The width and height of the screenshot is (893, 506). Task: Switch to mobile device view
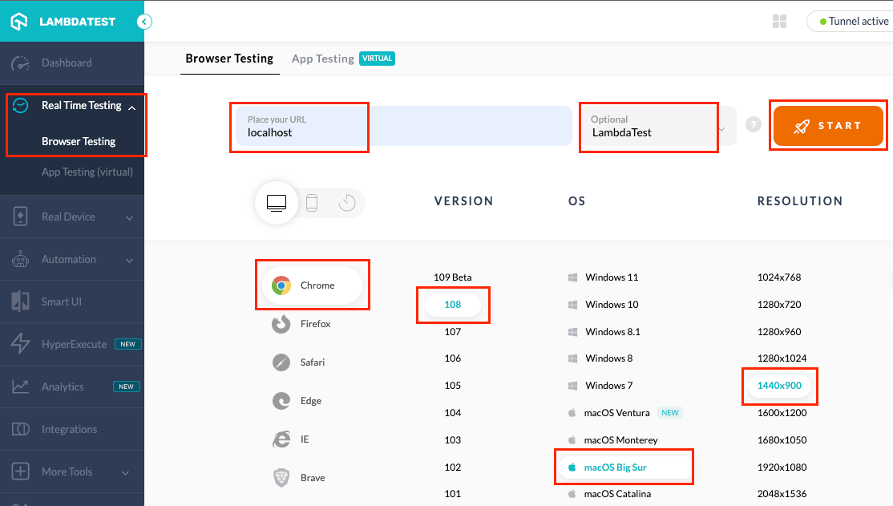pyautogui.click(x=312, y=203)
